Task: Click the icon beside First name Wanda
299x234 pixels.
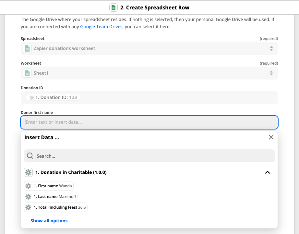Action: pos(28,186)
